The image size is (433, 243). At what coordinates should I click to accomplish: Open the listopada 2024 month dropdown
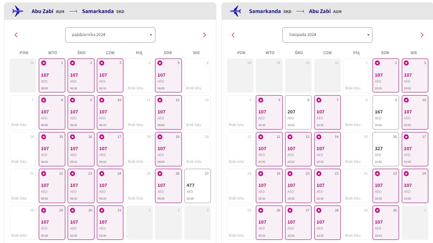coord(327,35)
